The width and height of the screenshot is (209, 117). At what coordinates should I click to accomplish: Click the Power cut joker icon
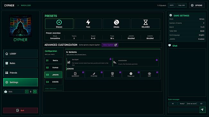[131, 74]
